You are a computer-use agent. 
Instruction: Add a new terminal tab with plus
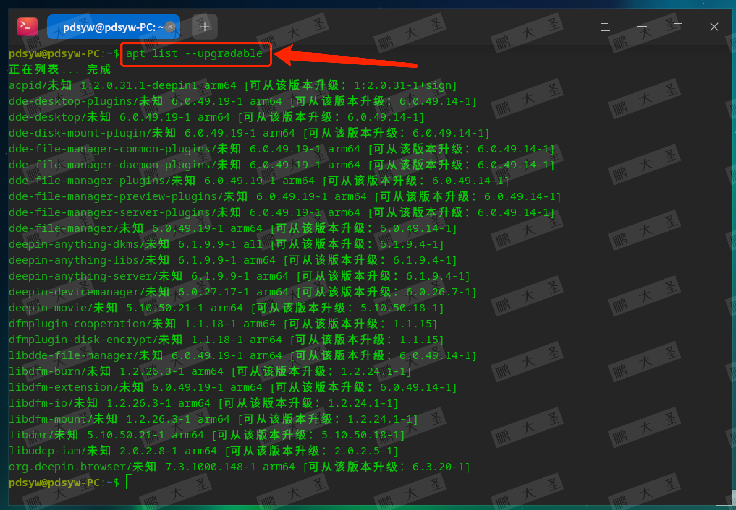point(204,27)
